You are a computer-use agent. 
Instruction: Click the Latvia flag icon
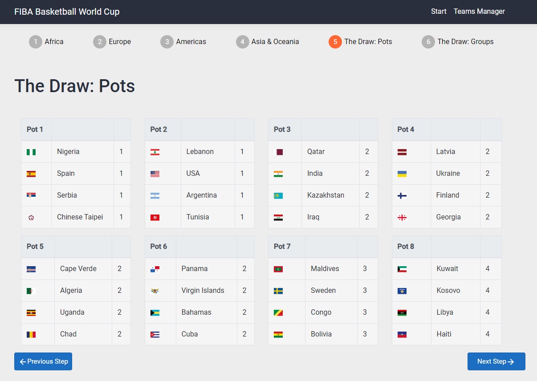pyautogui.click(x=402, y=152)
